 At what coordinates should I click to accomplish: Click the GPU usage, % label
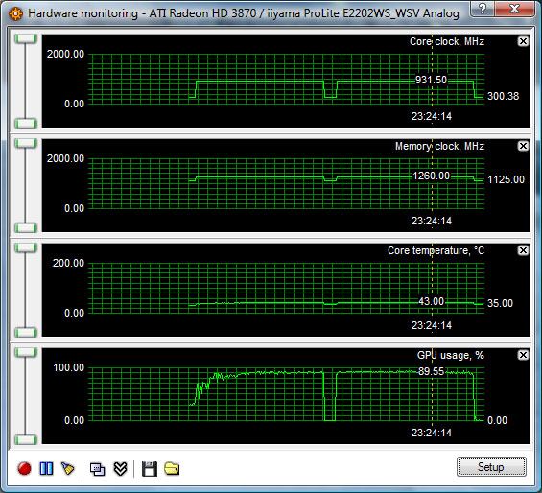coord(451,355)
